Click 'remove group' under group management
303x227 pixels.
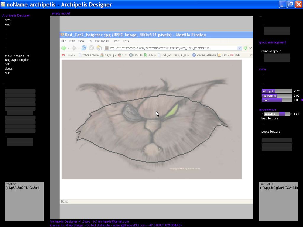[271, 51]
